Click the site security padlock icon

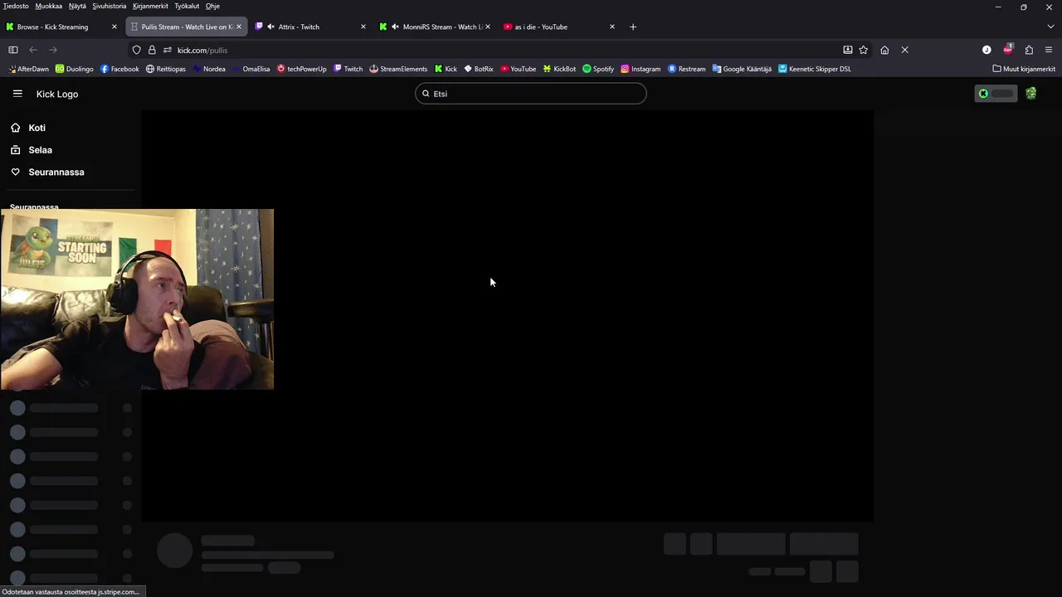(x=152, y=50)
